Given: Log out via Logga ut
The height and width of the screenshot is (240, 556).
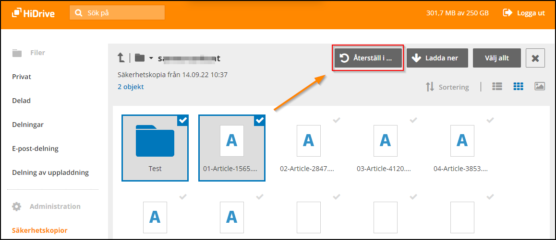Looking at the screenshot, I should pos(524,13).
